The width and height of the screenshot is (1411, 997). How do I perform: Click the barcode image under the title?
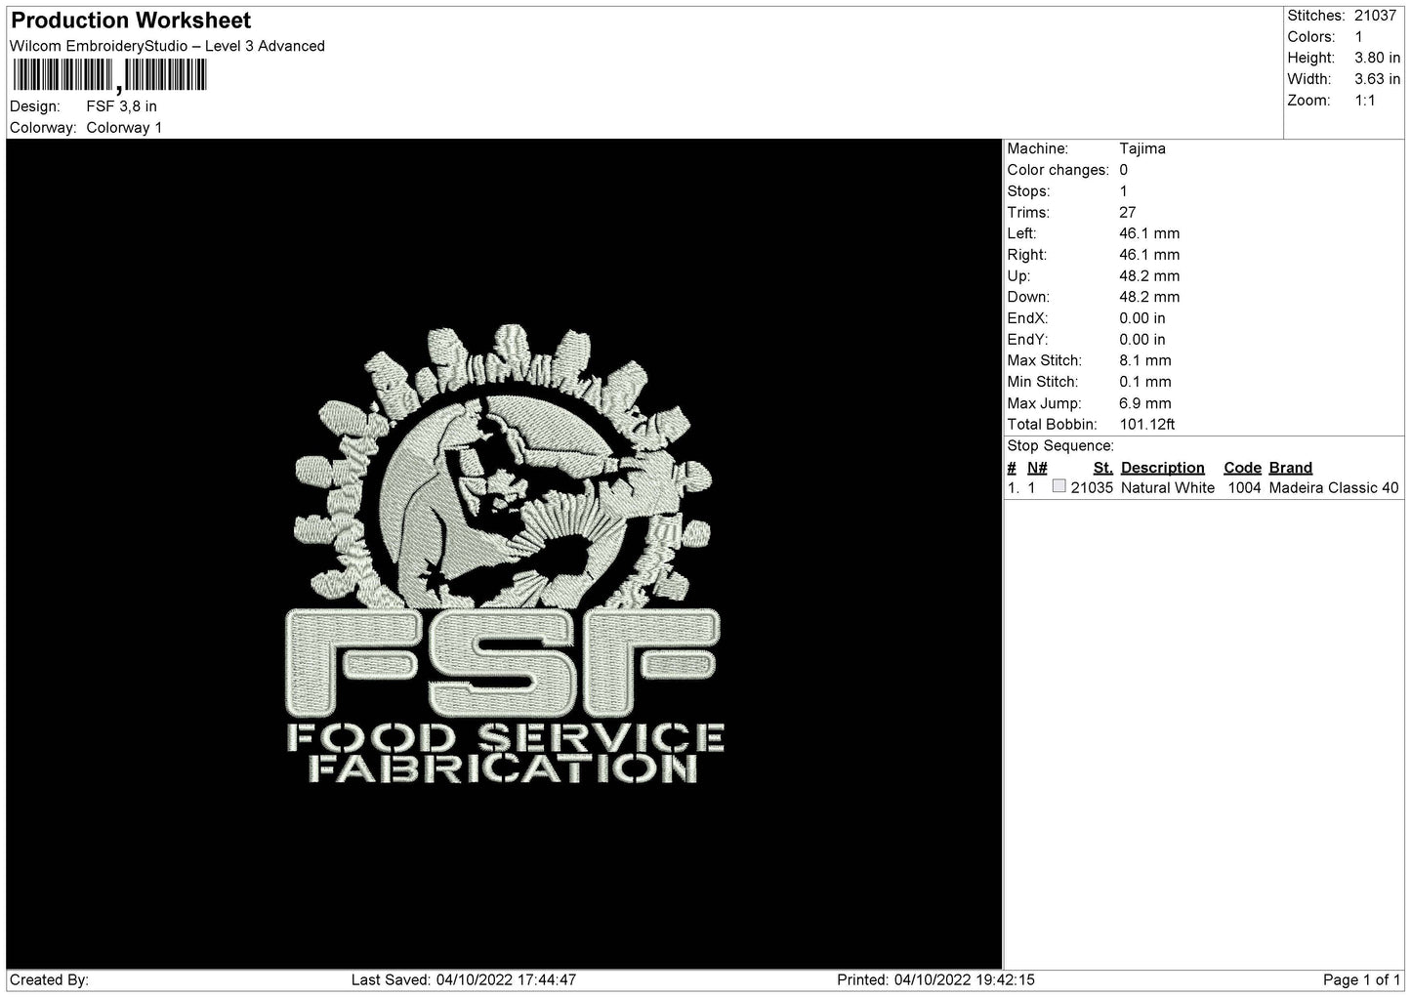coord(108,75)
